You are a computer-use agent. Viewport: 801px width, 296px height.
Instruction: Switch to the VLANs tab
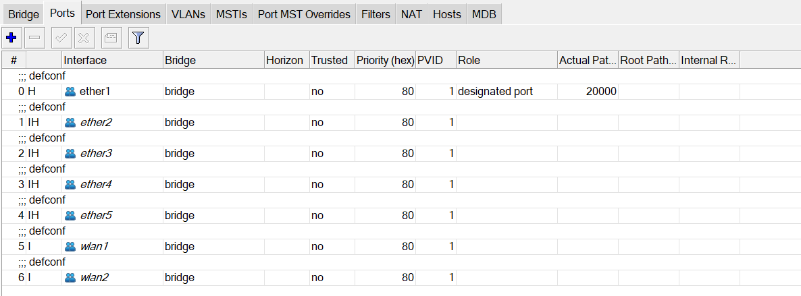click(188, 14)
